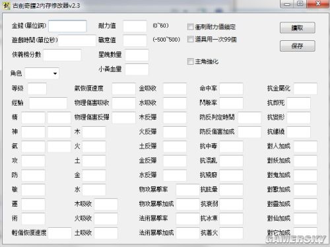Viewport: 330px width, 247px height.
Task: Select the 星蘊數量 input field
Action: [137, 55]
